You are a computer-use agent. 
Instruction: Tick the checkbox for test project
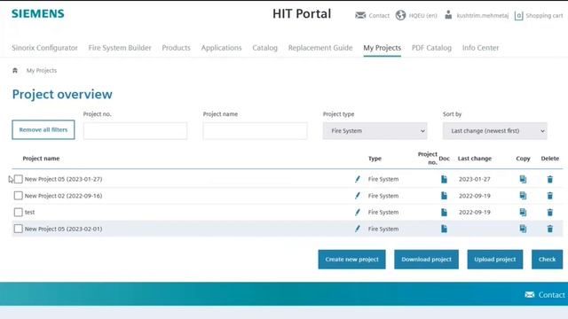coord(18,213)
